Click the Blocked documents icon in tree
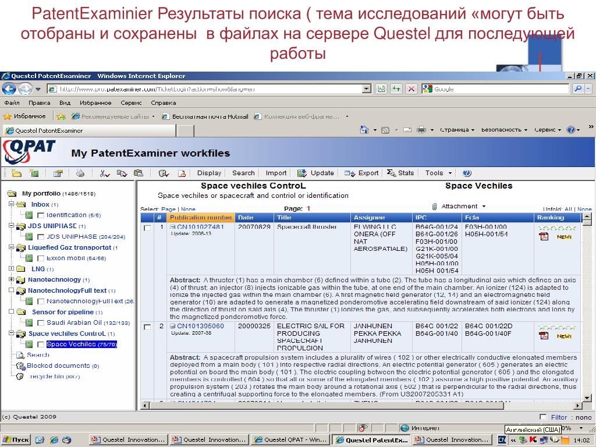 point(20,366)
